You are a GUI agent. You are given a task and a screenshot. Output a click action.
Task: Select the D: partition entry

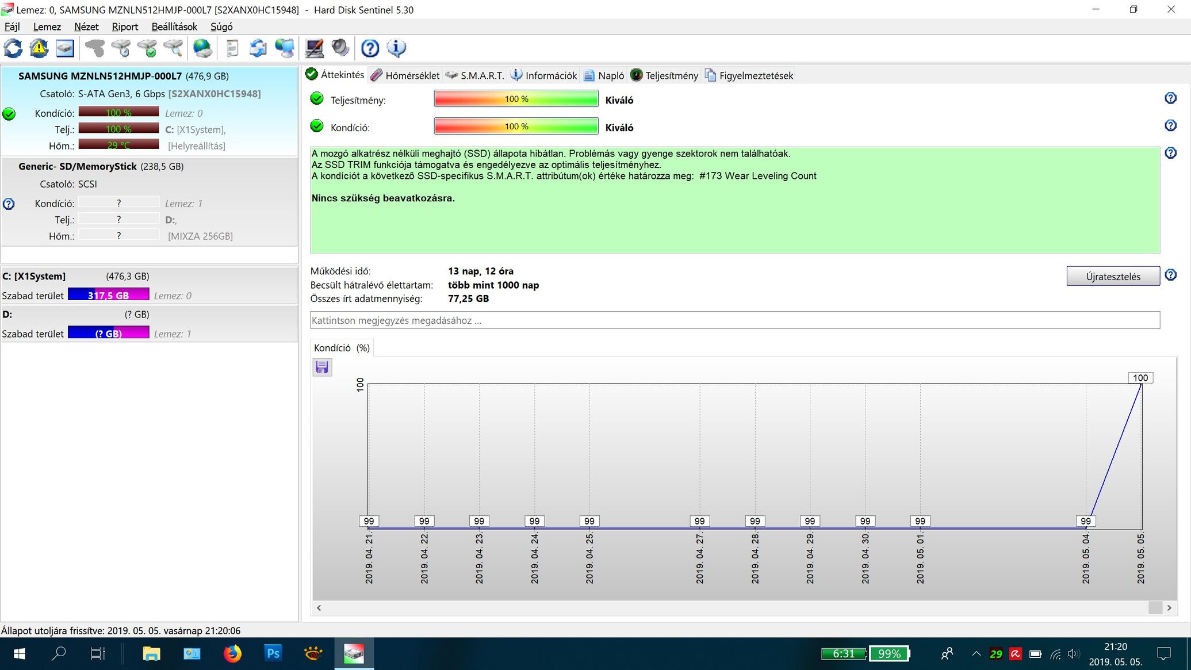coord(150,324)
